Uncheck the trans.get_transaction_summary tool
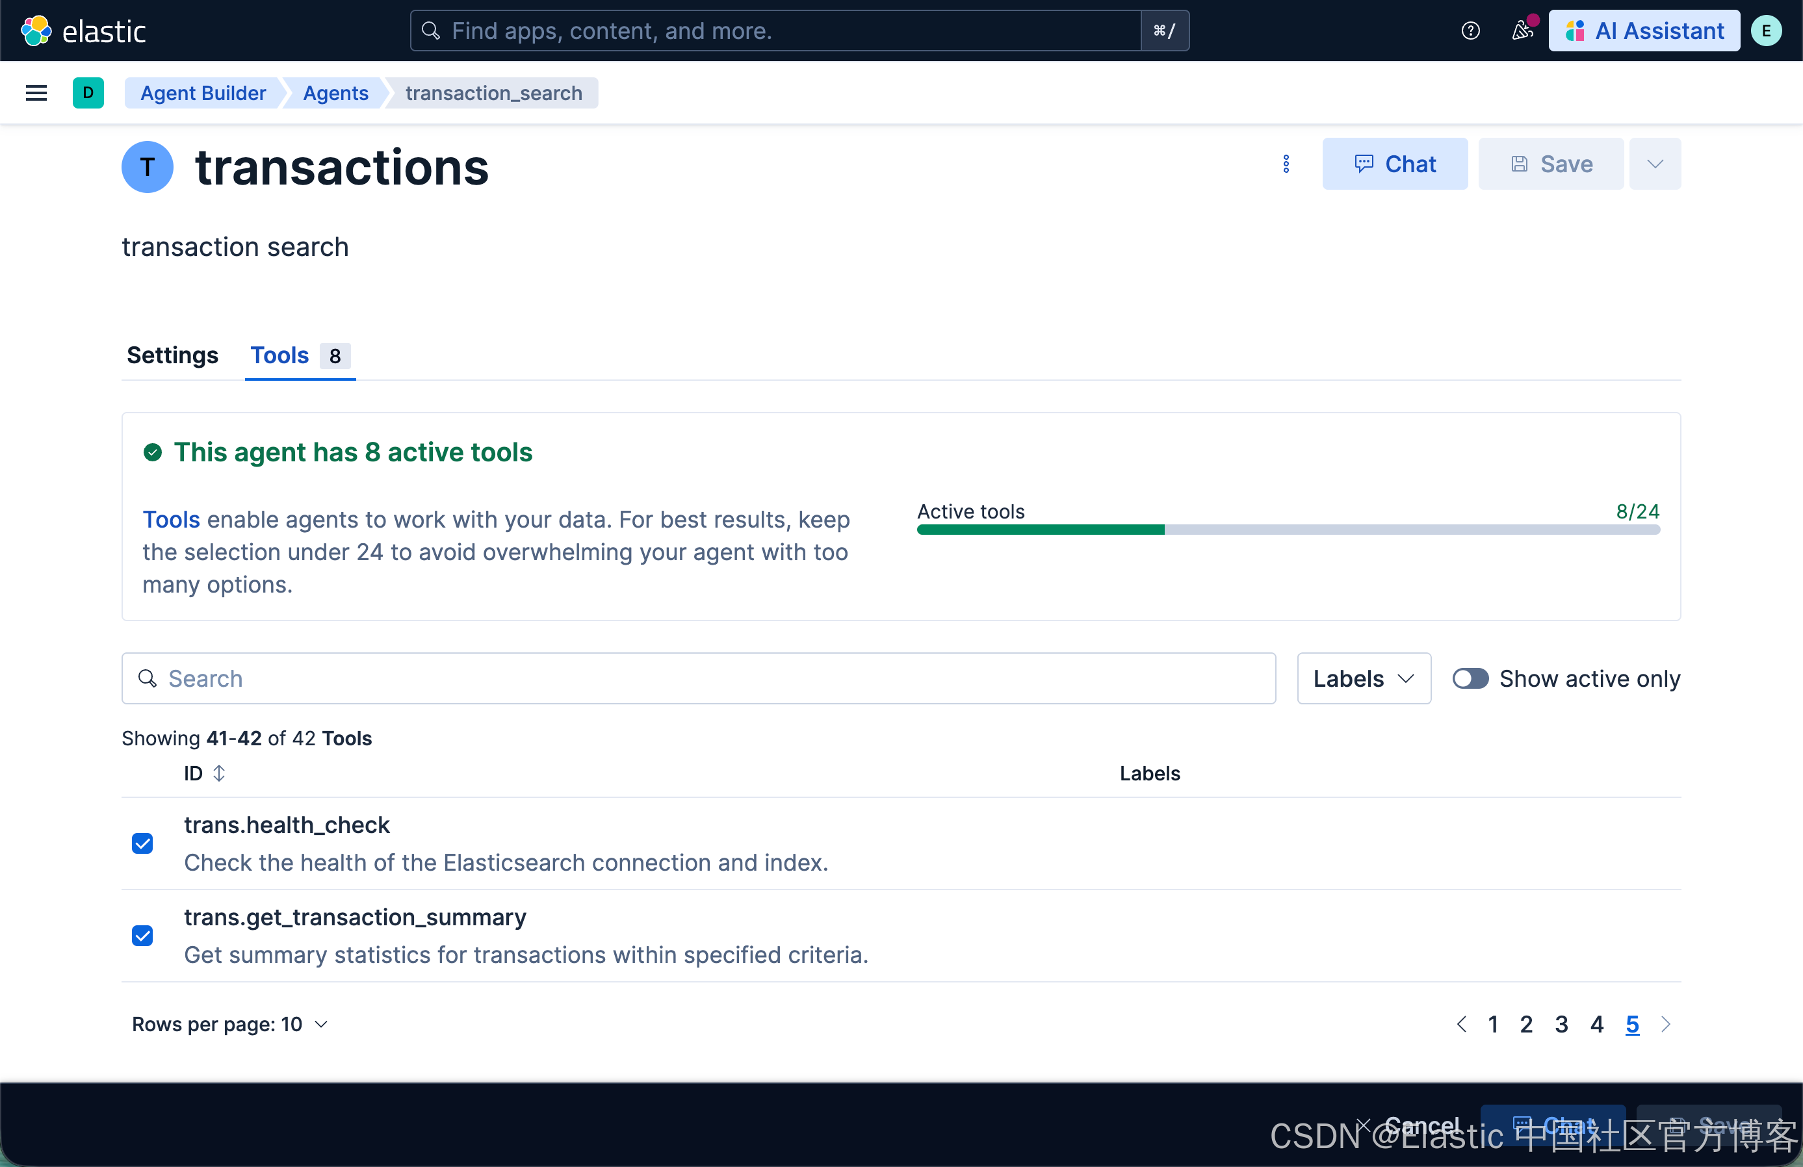 142,935
